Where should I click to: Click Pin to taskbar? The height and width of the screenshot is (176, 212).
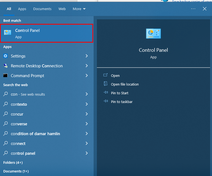coord(122,102)
